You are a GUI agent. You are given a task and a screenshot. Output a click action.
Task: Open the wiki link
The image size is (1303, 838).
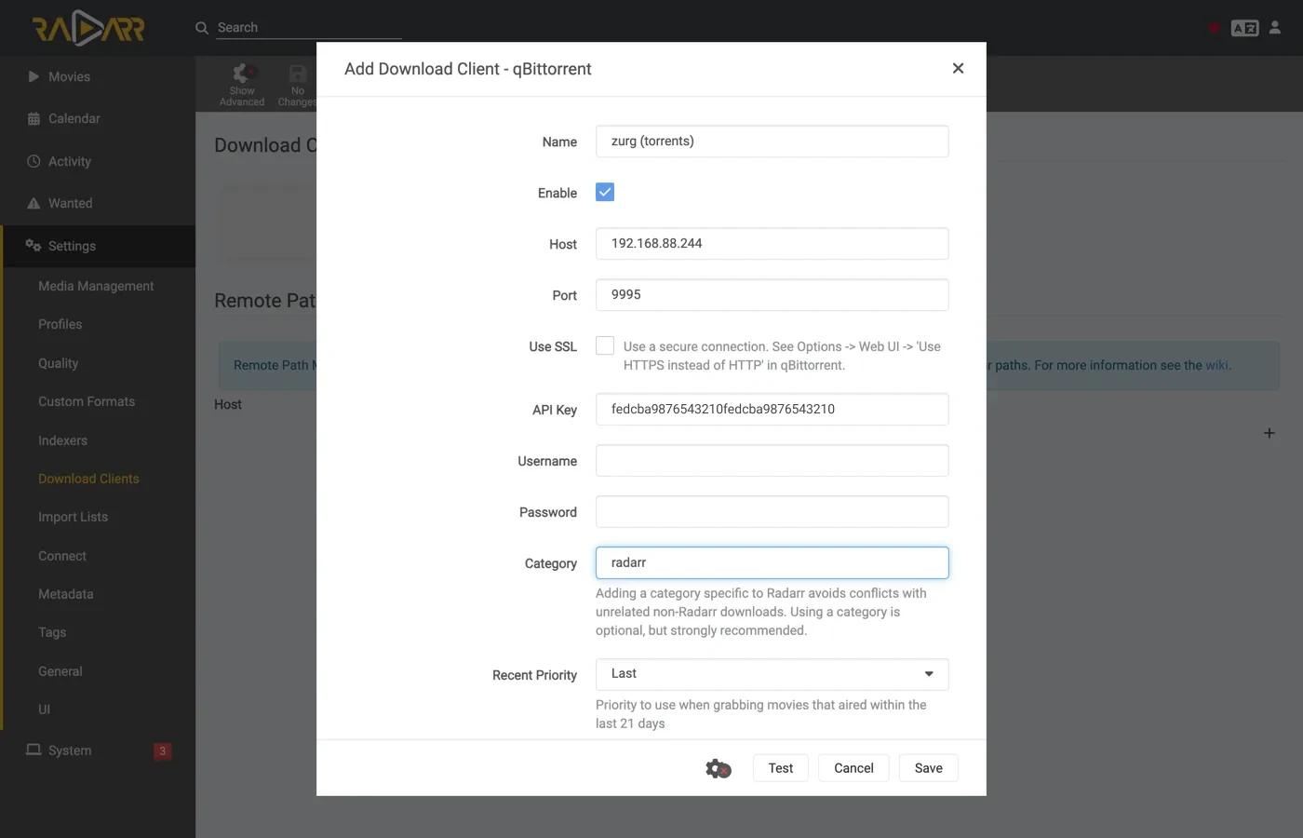1216,365
